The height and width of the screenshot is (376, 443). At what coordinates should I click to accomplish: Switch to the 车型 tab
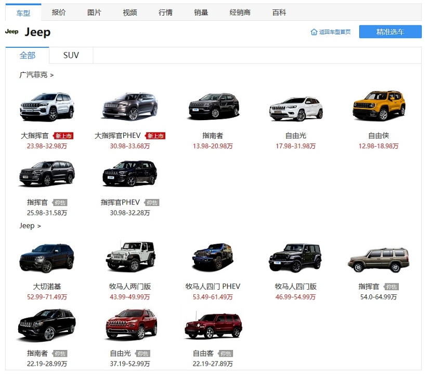tap(23, 12)
